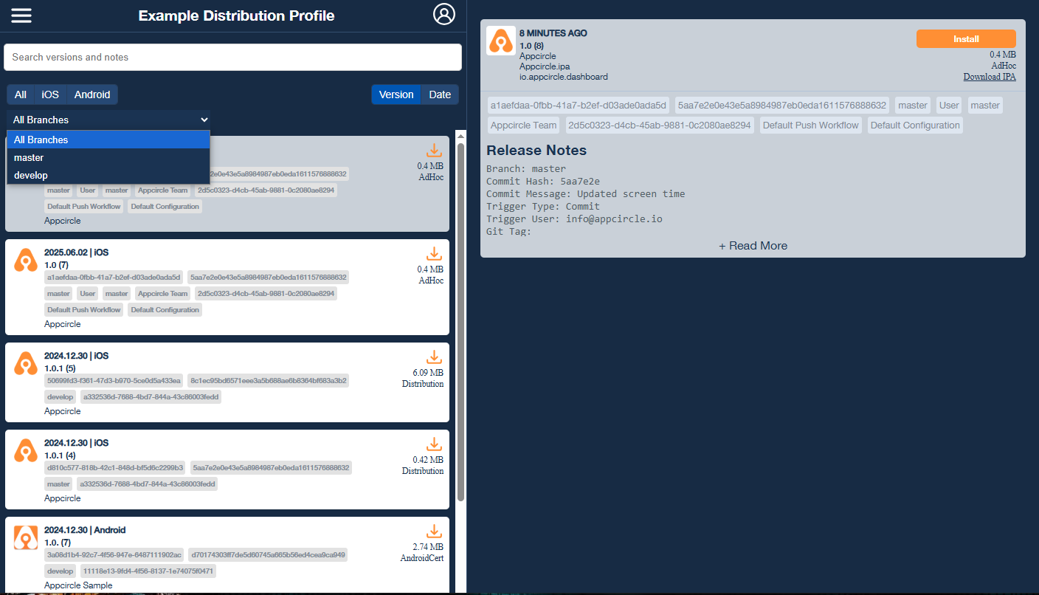Download the 0.42 MB Distribution build

[434, 444]
